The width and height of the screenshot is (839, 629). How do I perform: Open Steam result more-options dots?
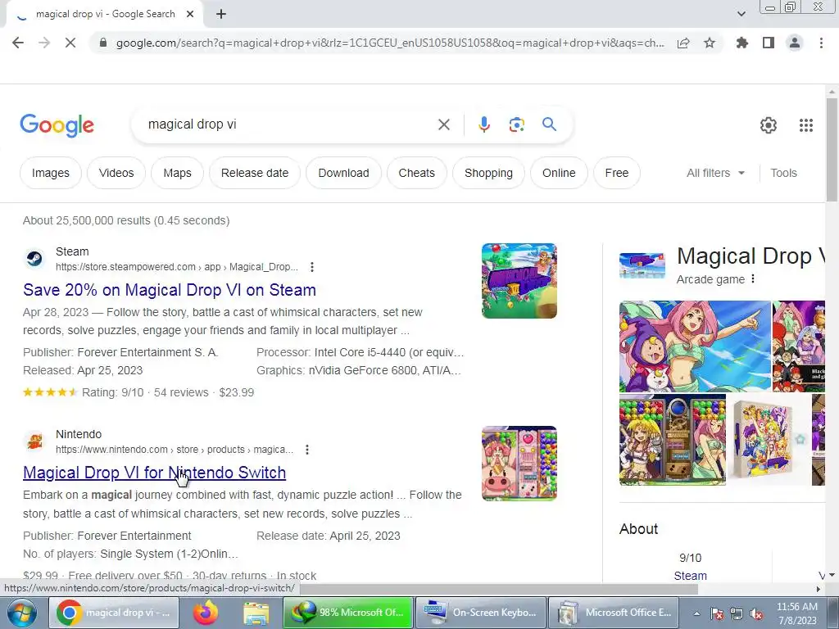pyautogui.click(x=312, y=267)
